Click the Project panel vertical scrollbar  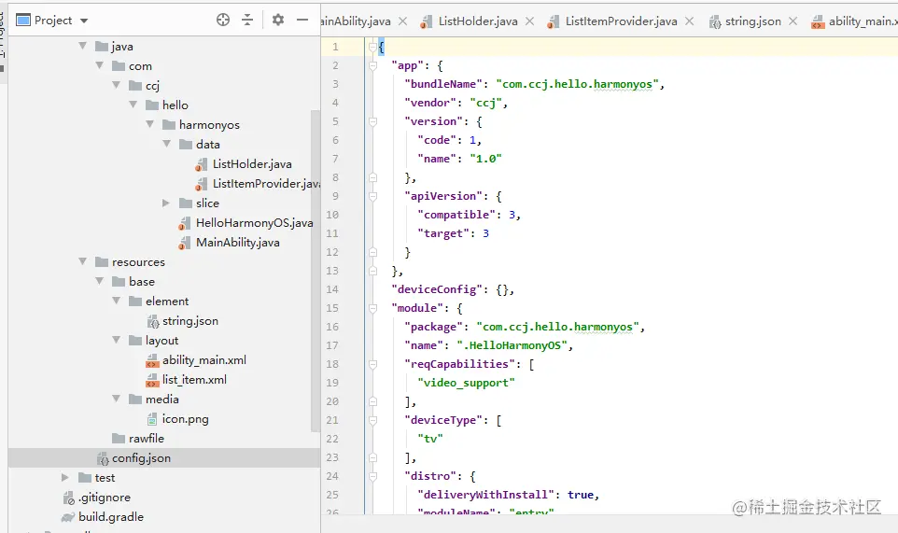315,270
